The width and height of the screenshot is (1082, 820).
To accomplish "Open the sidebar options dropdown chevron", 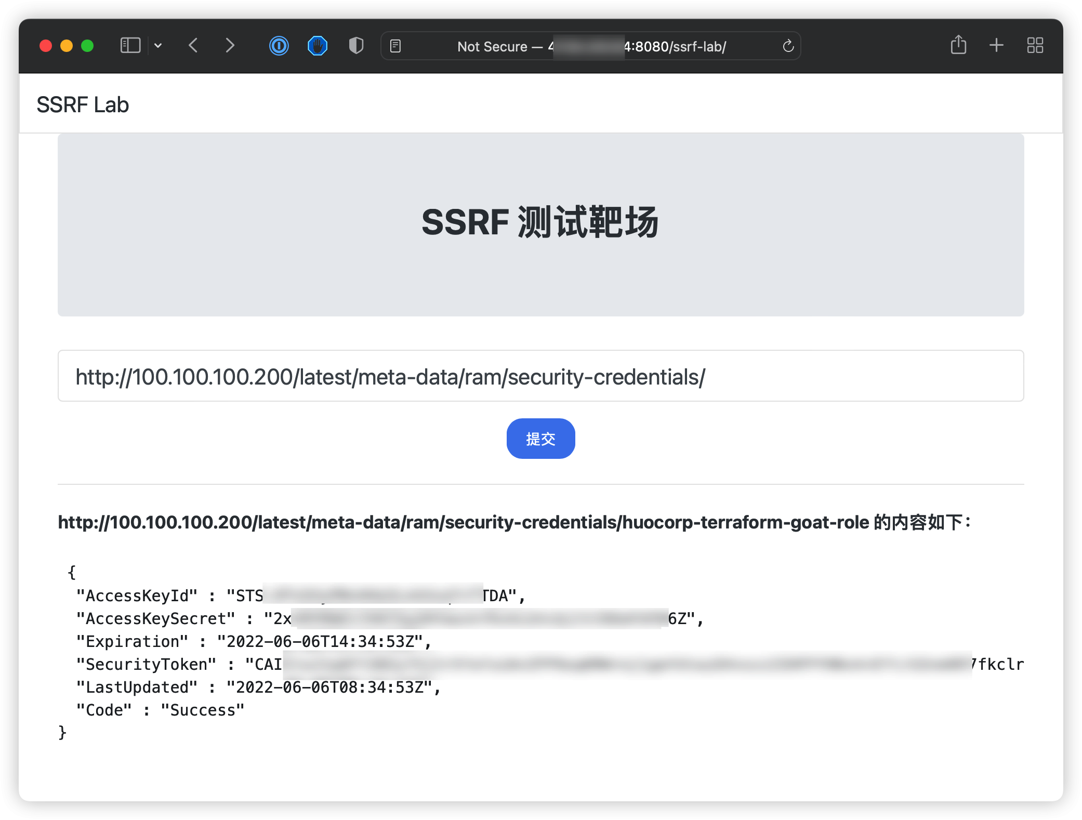I will [x=158, y=46].
